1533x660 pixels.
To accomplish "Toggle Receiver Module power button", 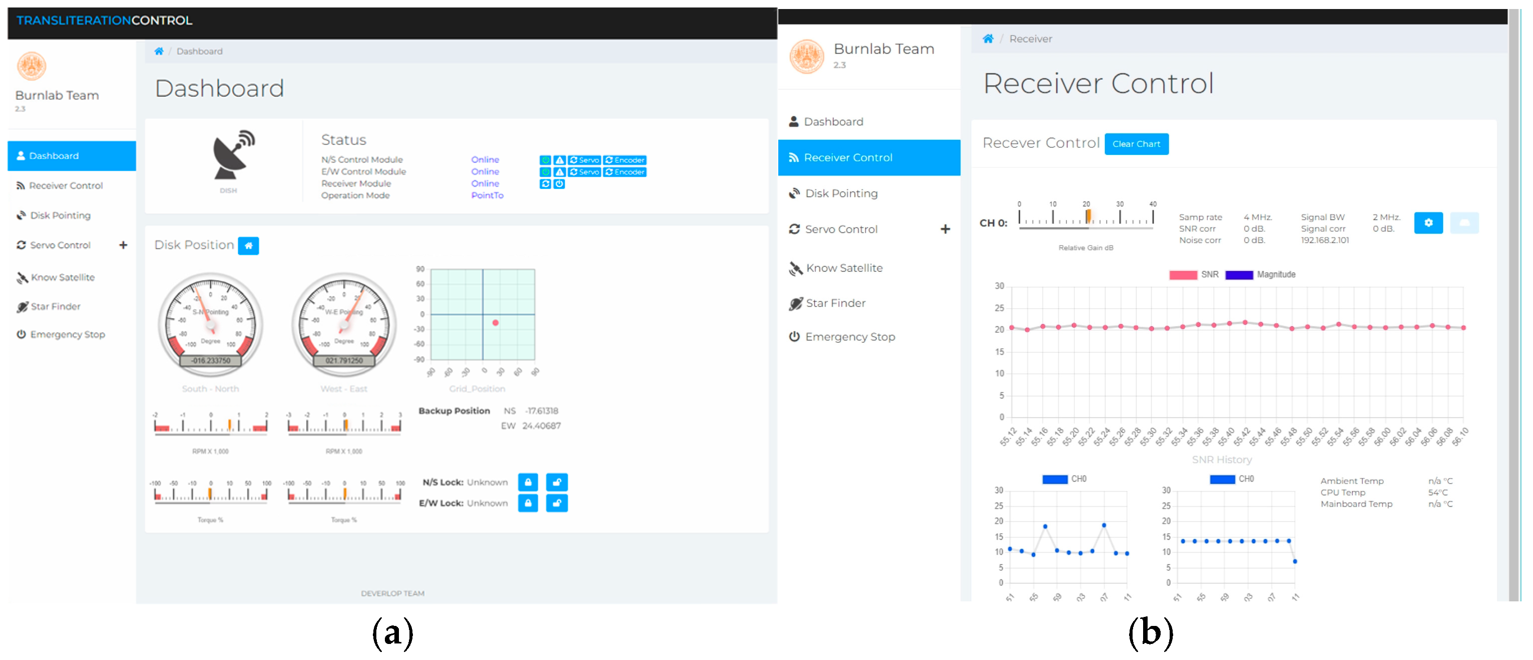I will pyautogui.click(x=559, y=184).
